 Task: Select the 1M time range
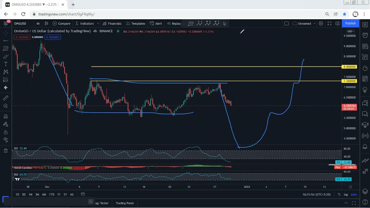coord(30,194)
